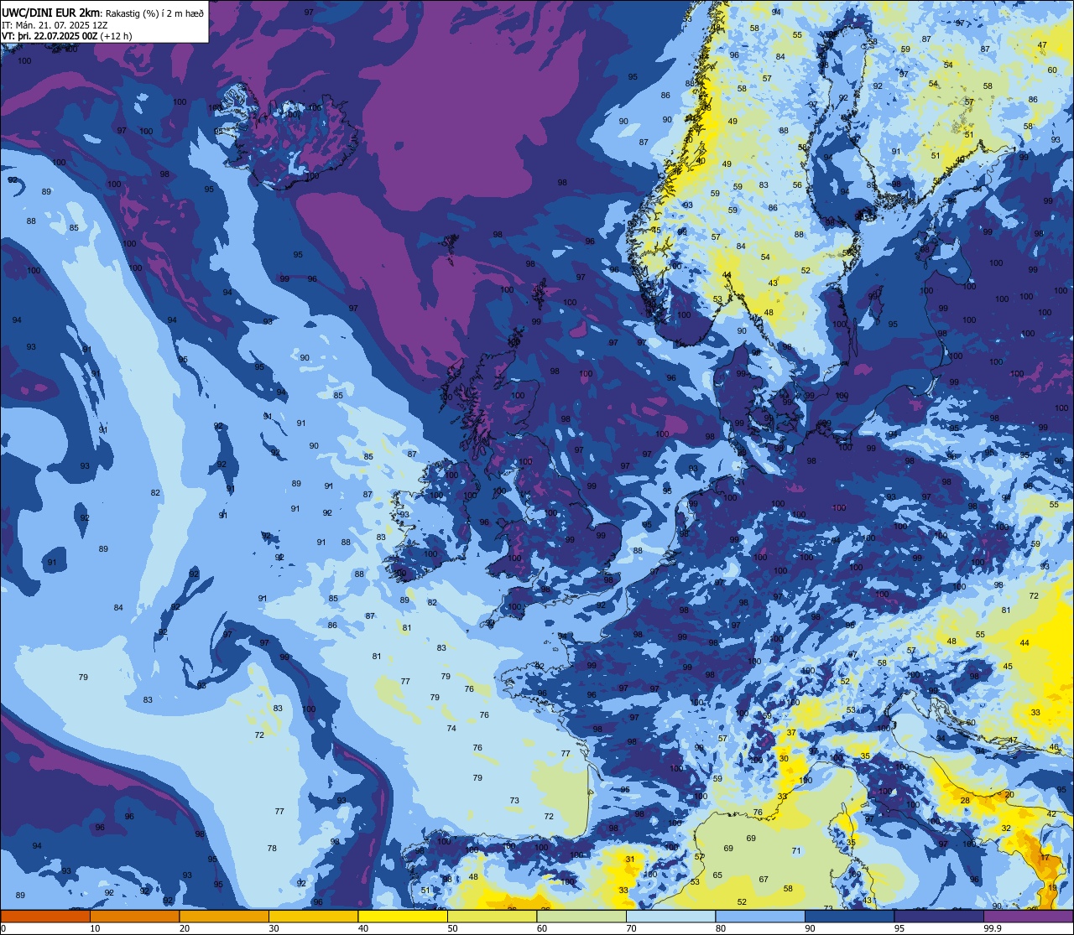
Task: Select the 60–70 pale green legend segment
Action: (x=581, y=917)
